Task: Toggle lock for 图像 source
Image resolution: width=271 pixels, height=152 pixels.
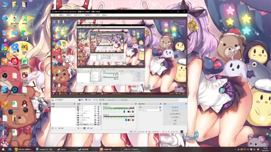Action: coord(98,109)
